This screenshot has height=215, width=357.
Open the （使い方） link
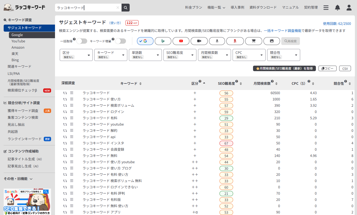[116, 23]
